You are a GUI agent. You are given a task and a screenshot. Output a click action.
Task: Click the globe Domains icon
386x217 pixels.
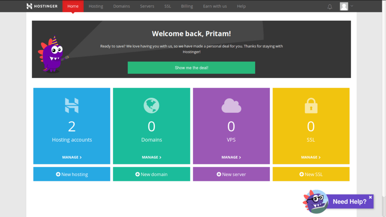click(x=152, y=105)
